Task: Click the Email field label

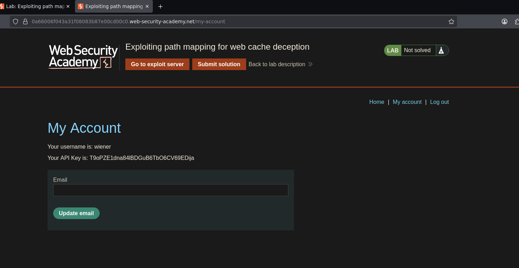Action: click(x=60, y=180)
